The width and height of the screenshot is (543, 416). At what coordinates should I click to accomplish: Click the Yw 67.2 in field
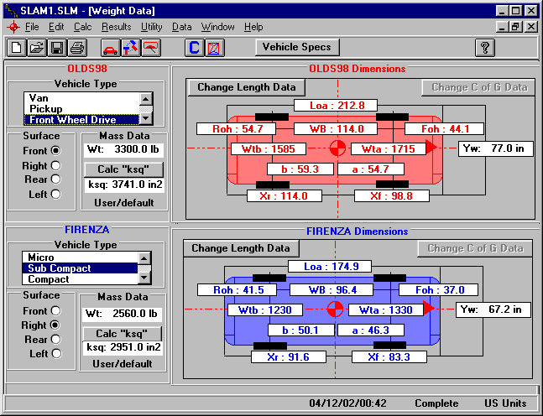[493, 309]
